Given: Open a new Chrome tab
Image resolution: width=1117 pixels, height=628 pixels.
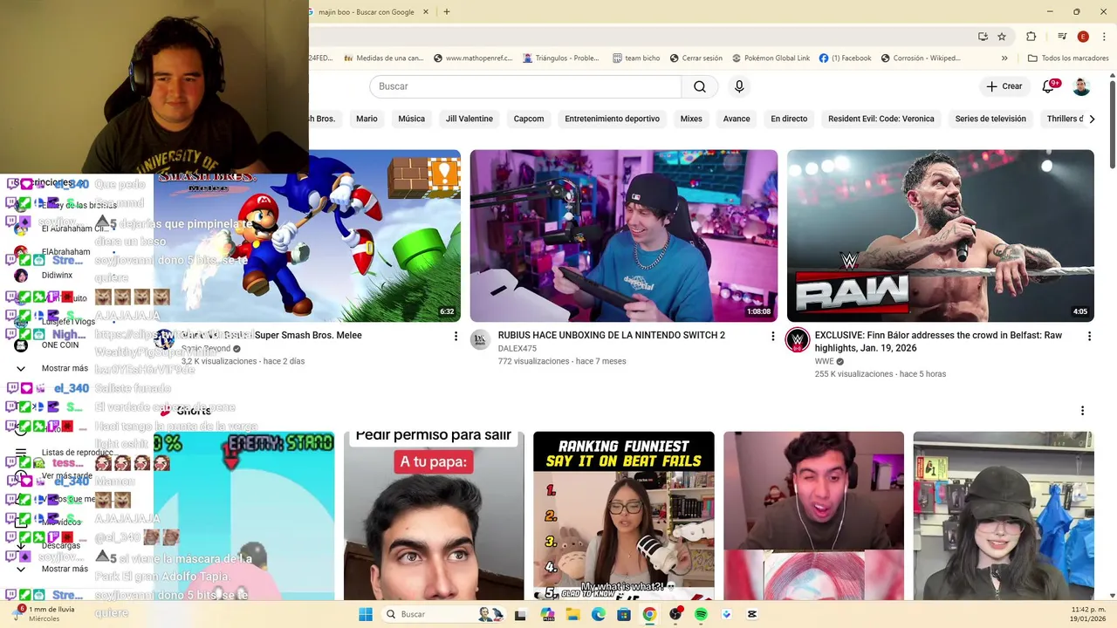Looking at the screenshot, I should click(447, 12).
